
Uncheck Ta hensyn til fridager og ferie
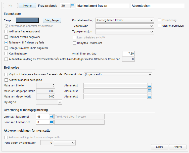pos(6,43)
